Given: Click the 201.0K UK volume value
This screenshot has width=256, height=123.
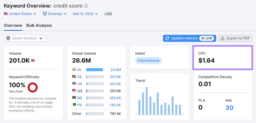Looking at the screenshot, I should 115,84.
